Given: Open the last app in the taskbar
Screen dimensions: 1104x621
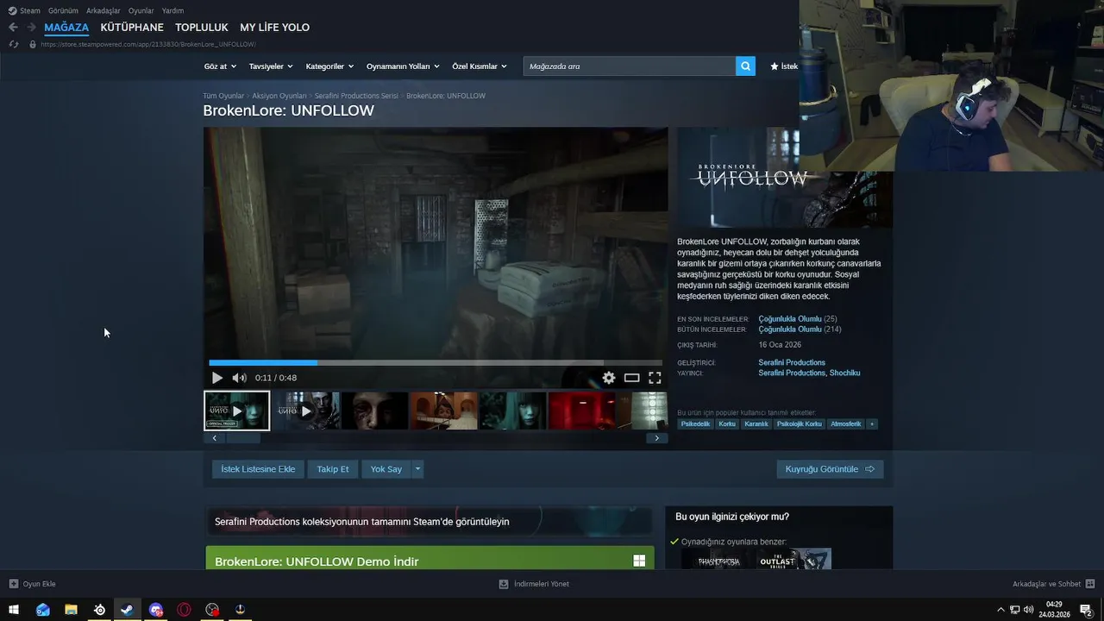Looking at the screenshot, I should 241,610.
